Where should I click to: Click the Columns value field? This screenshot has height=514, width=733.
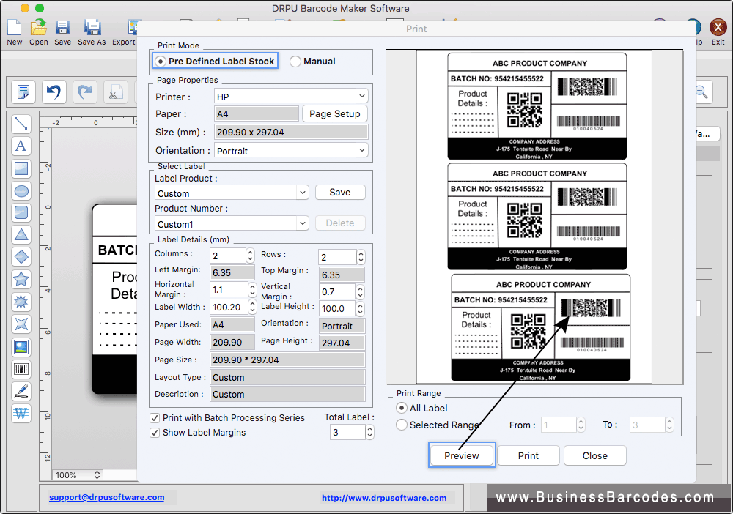click(x=228, y=256)
